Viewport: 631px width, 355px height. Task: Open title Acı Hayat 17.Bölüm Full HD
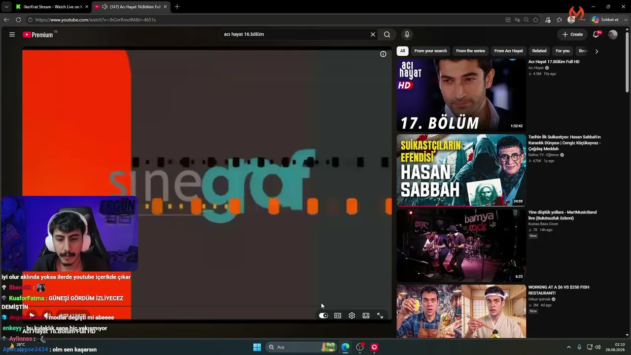click(554, 62)
